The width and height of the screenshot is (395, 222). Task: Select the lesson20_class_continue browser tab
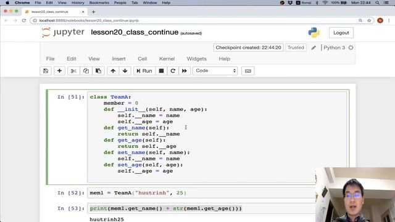pyautogui.click(x=54, y=12)
